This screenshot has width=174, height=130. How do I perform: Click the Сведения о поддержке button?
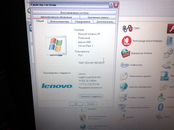[91, 96]
